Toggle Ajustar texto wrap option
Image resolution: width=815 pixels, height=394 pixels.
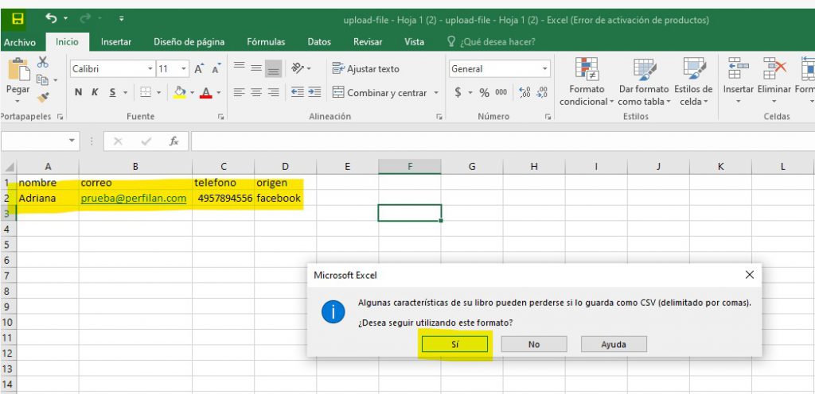click(366, 69)
